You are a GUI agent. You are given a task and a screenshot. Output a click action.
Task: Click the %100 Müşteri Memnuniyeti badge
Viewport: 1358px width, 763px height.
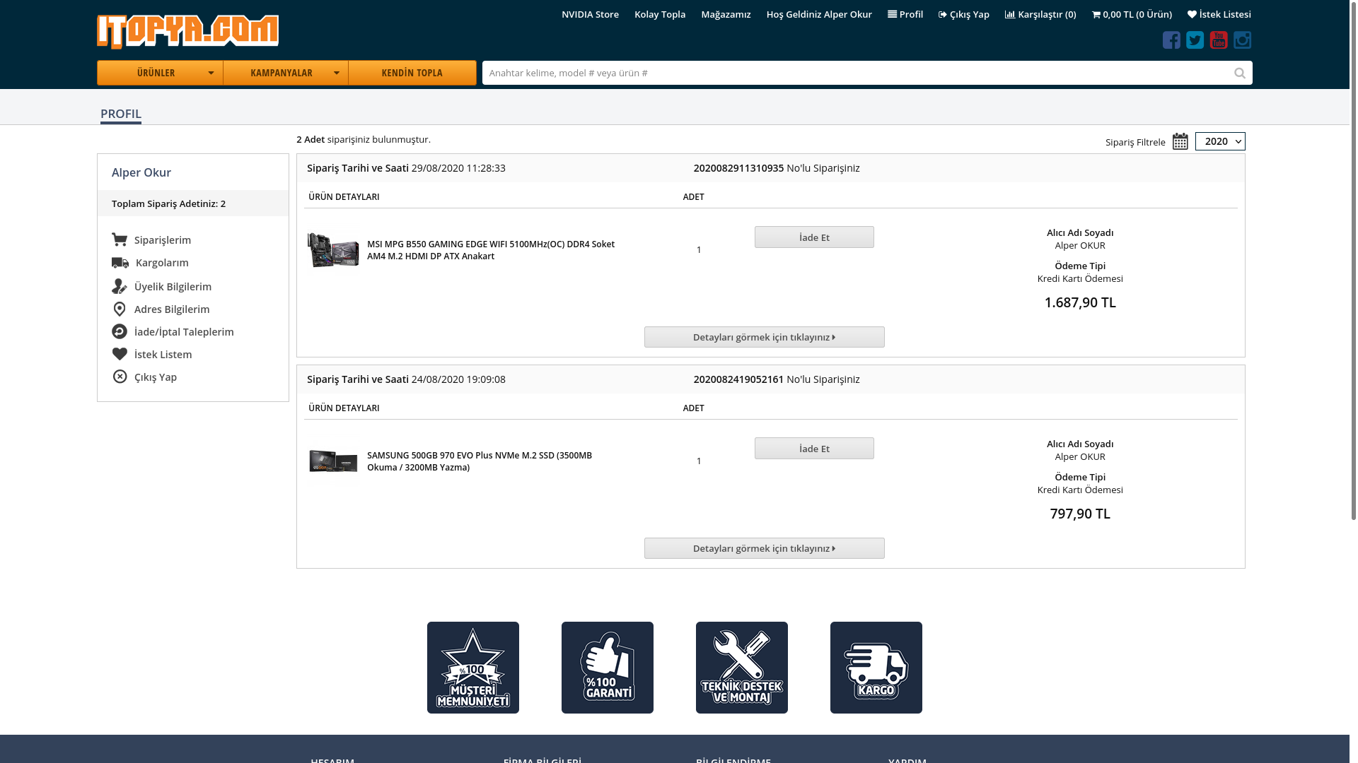[473, 668]
